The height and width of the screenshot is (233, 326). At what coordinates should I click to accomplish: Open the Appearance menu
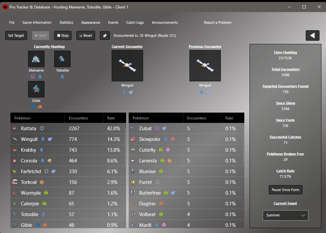coord(91,22)
